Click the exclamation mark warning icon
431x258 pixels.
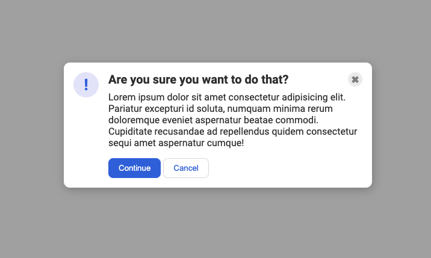86,85
